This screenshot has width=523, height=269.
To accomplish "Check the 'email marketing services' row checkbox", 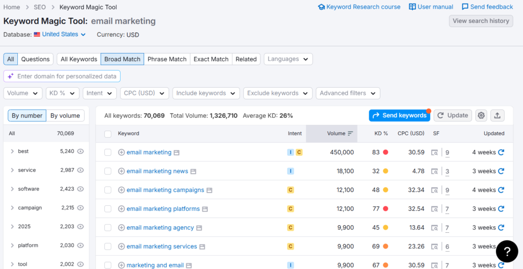I will coord(108,247).
